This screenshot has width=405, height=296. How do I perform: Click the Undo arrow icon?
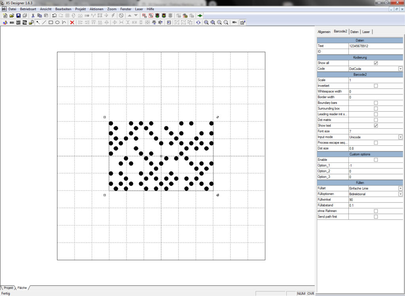[x=54, y=15]
